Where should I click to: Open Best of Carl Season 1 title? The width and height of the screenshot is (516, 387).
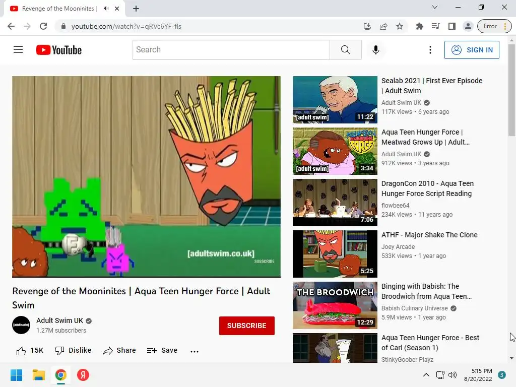430,343
